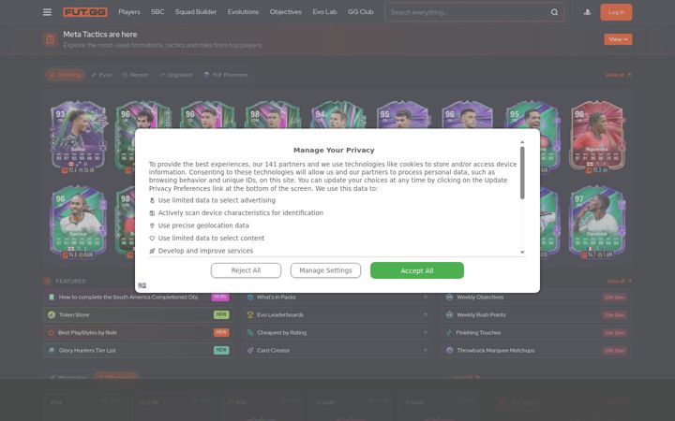Open the 97-rated player card
This screenshot has width=675, height=421.
click(x=596, y=222)
